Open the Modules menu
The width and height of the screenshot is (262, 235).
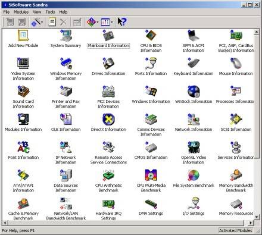click(21, 12)
